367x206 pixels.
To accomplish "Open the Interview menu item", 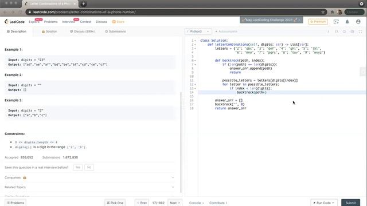I will 69,22.
